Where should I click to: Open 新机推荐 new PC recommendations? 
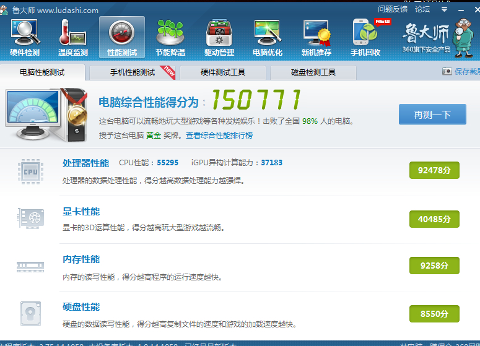pos(316,38)
